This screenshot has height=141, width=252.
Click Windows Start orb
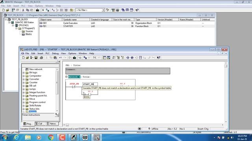coord(5,137)
